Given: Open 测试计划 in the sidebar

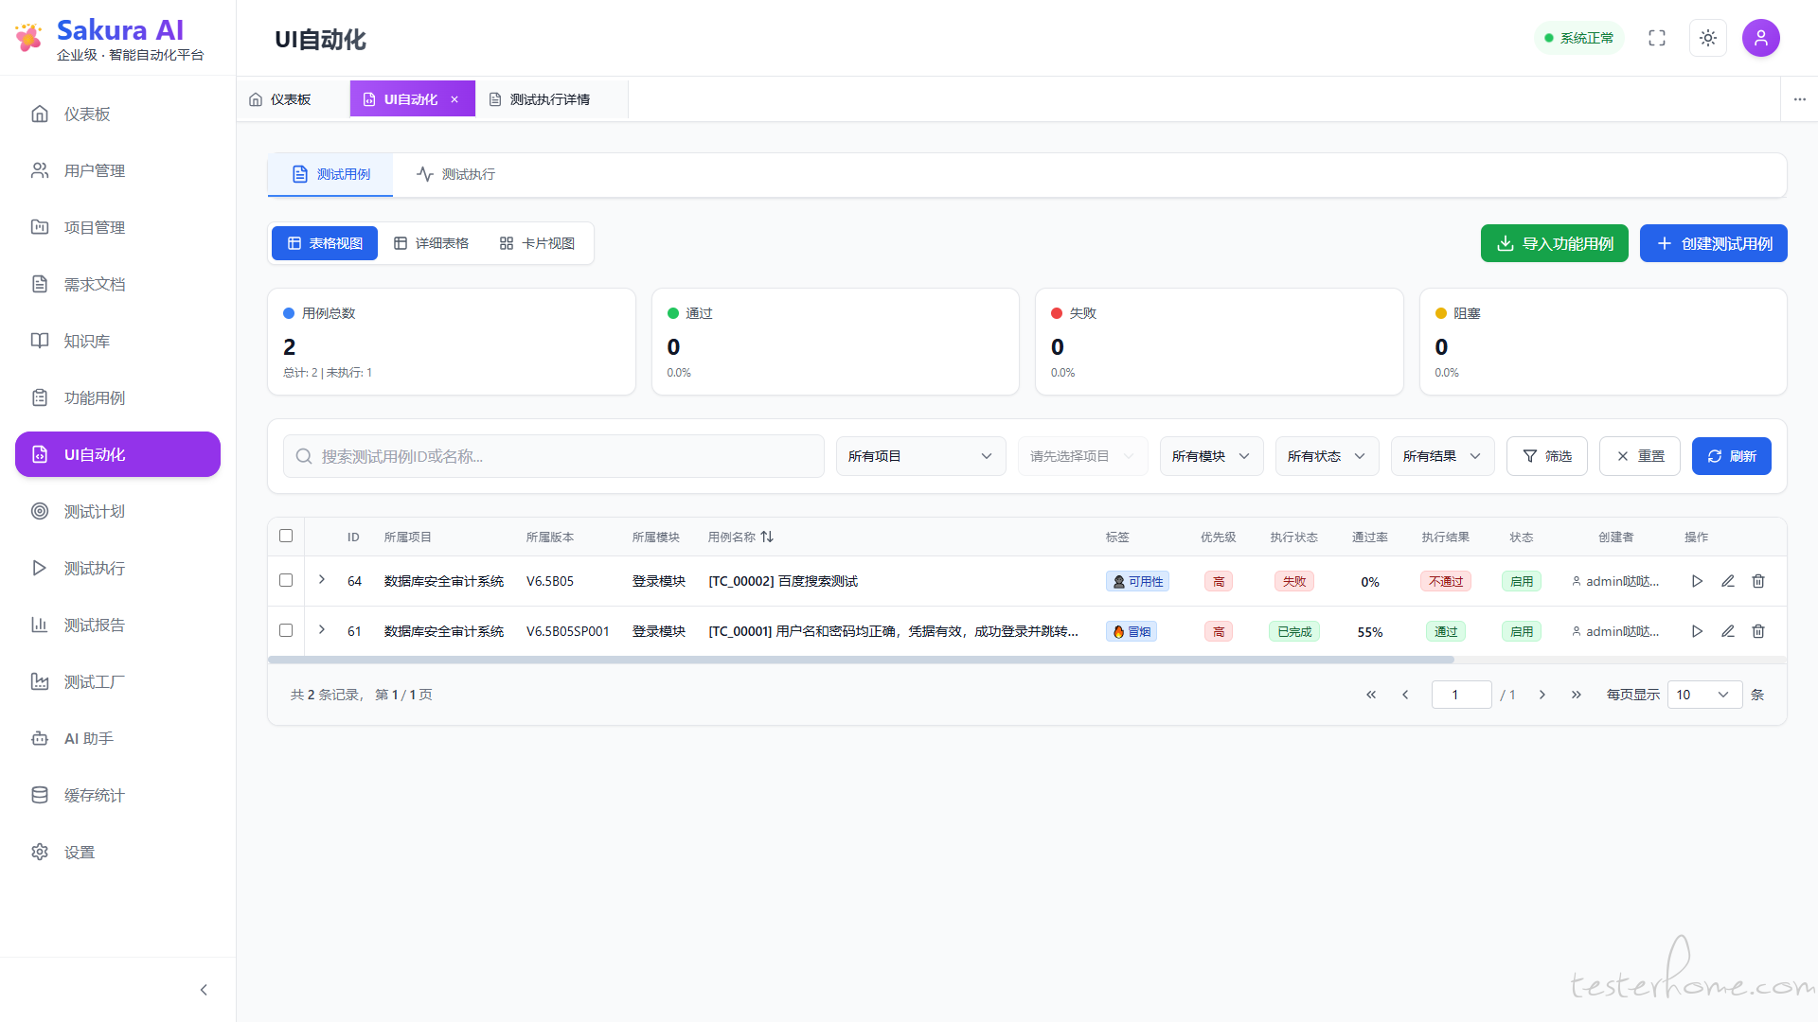Looking at the screenshot, I should [95, 511].
